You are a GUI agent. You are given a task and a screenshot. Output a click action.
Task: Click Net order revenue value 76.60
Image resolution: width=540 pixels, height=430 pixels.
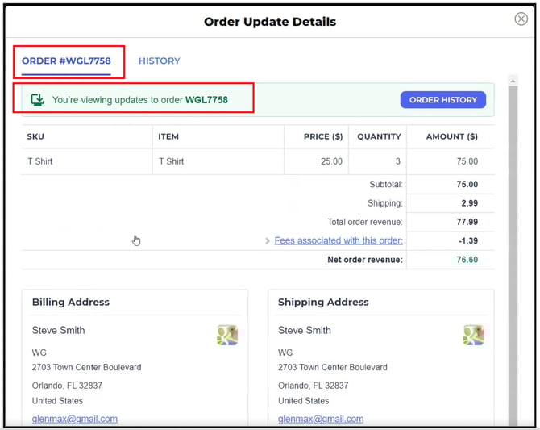coord(467,259)
